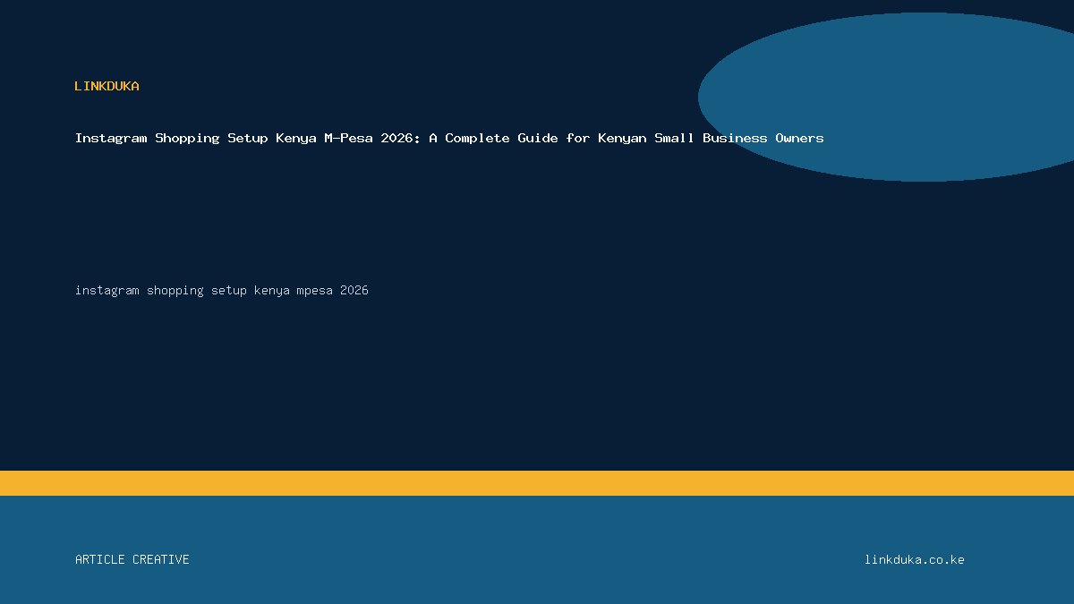
Task: Open the linkduka.co.ke website link
Action: point(914,559)
